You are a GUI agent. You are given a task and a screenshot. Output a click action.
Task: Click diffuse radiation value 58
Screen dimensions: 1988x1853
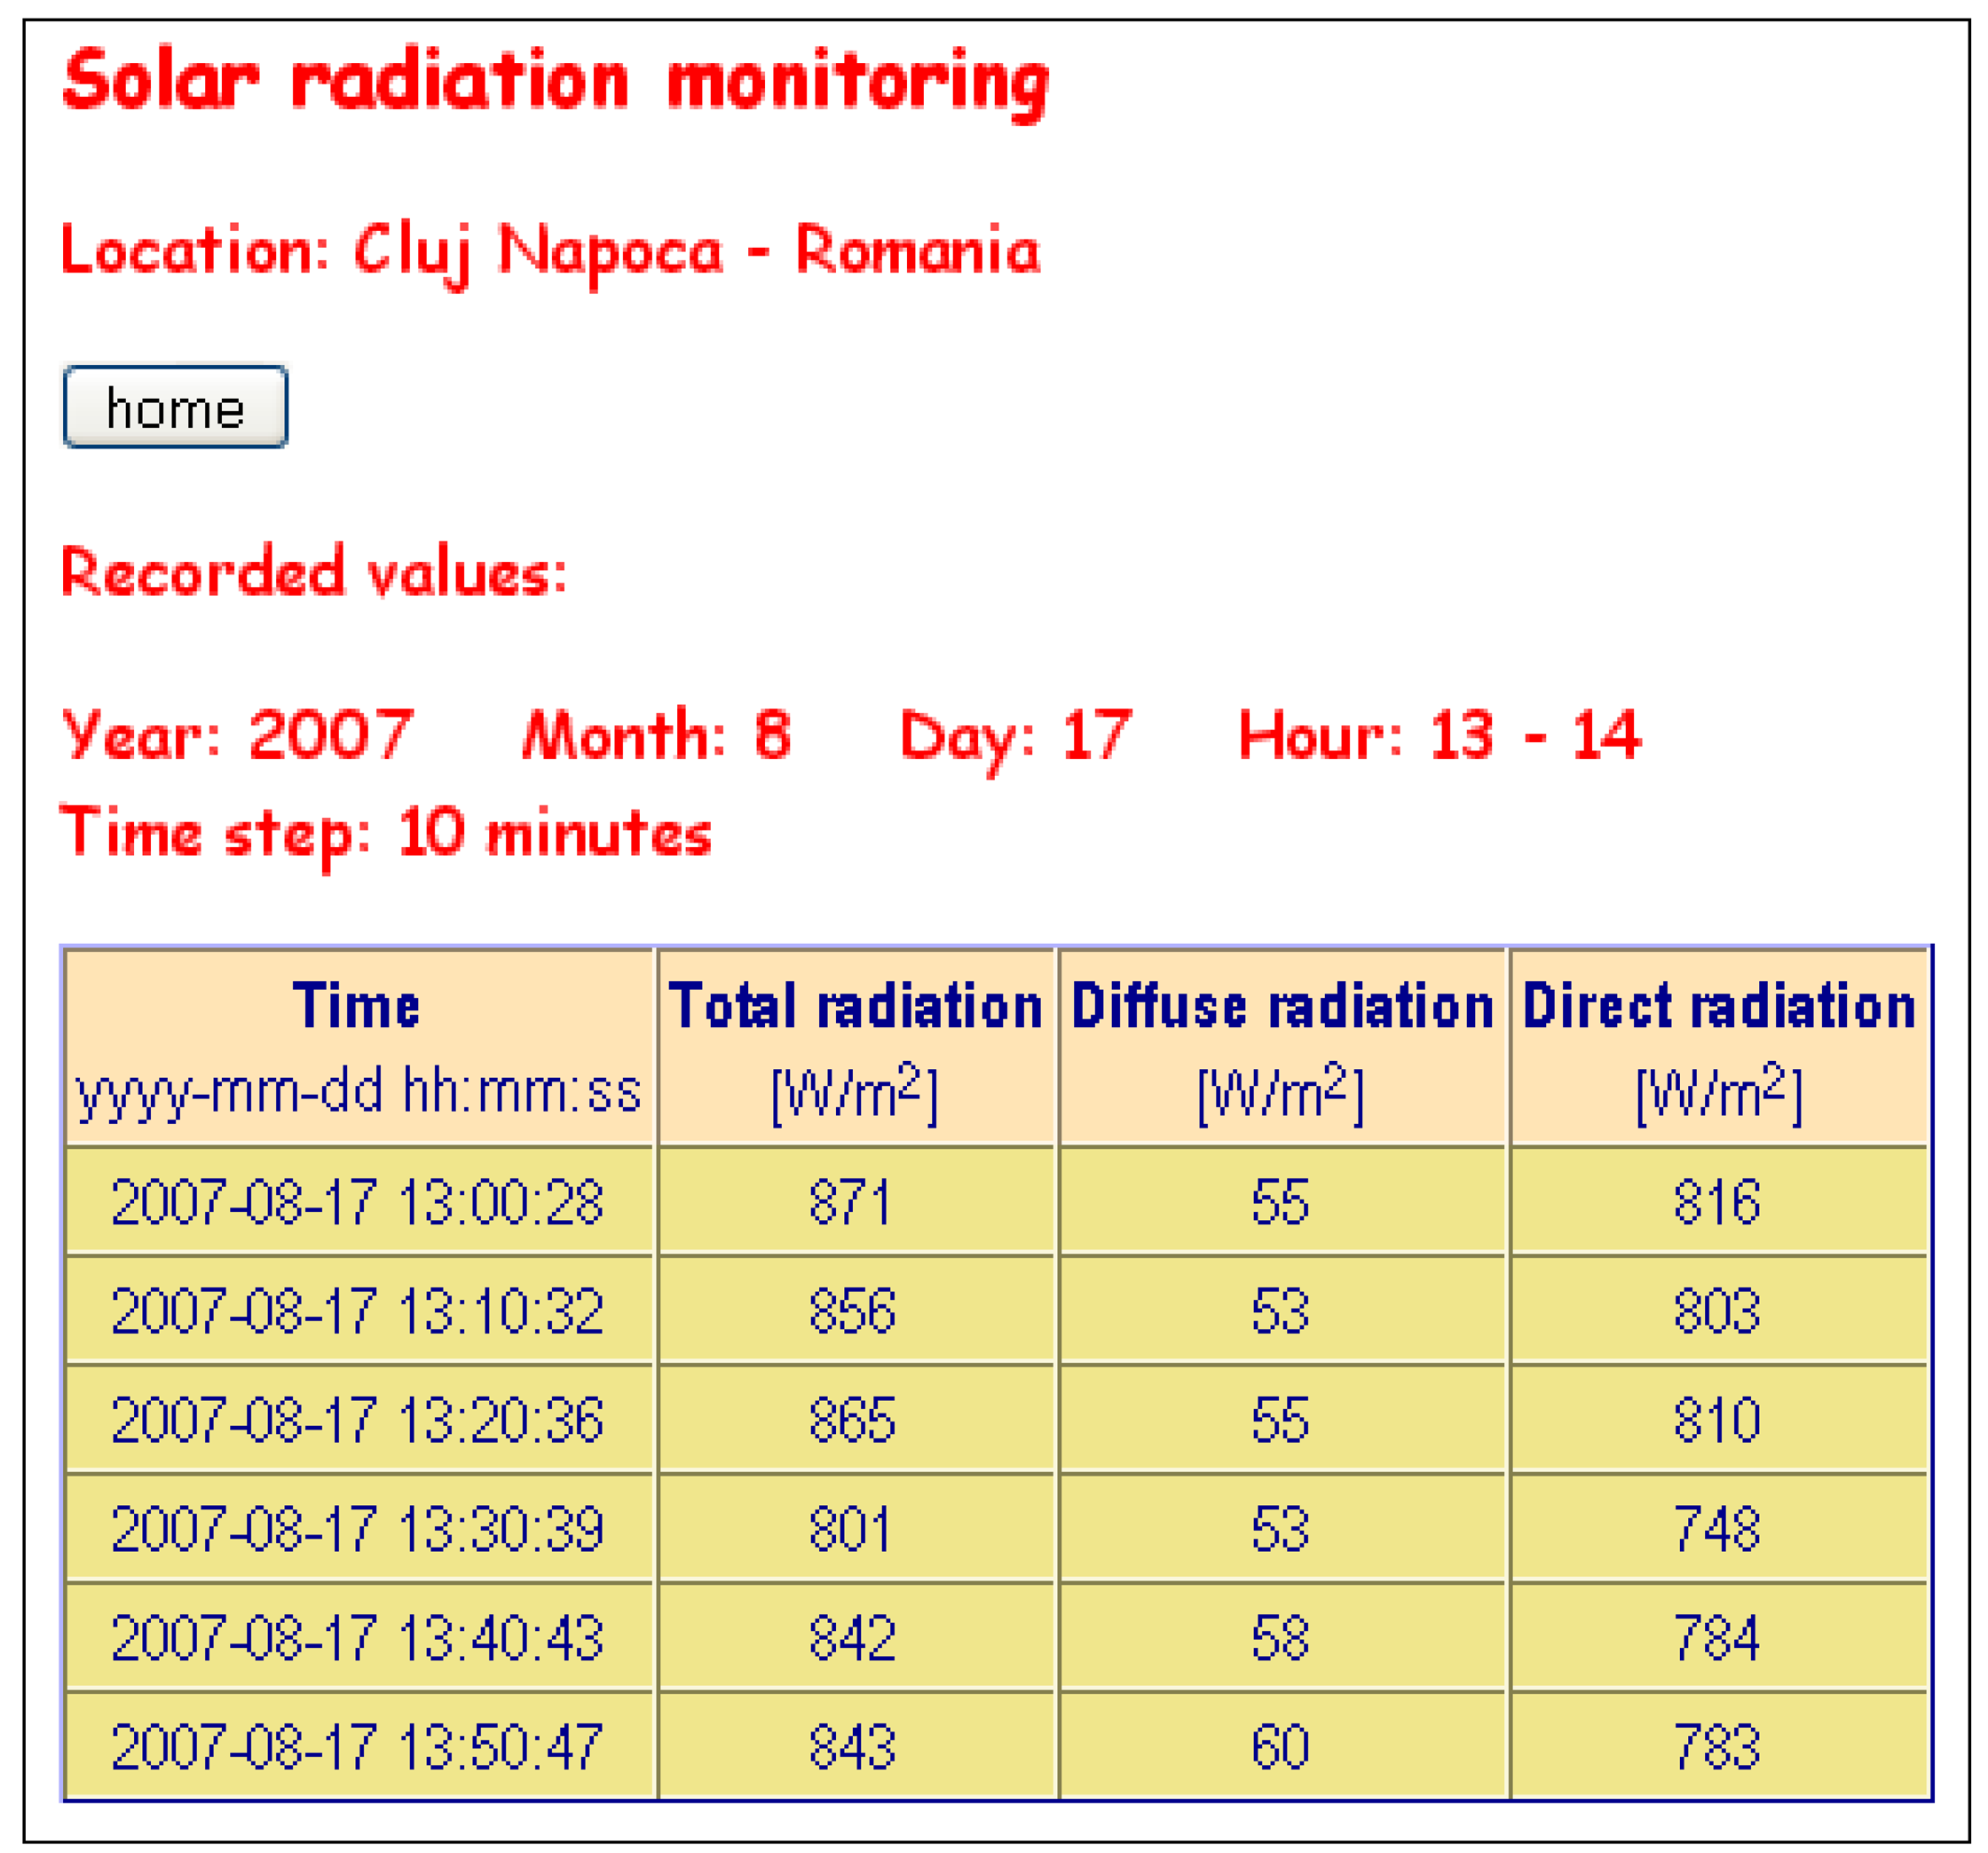point(1280,1638)
